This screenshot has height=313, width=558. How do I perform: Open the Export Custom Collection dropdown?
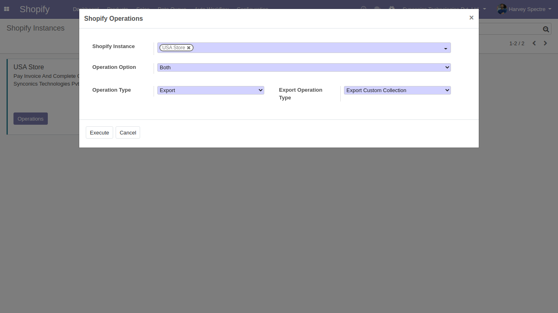(x=397, y=90)
